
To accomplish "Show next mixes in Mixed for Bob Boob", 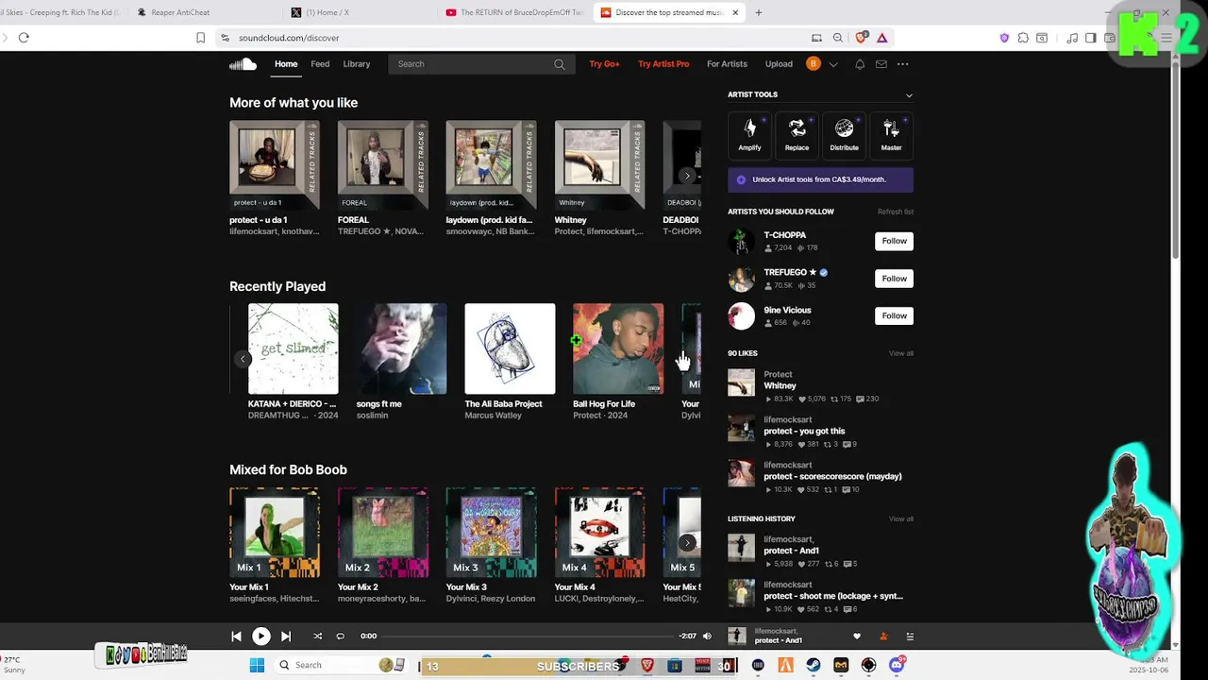I will point(687,543).
